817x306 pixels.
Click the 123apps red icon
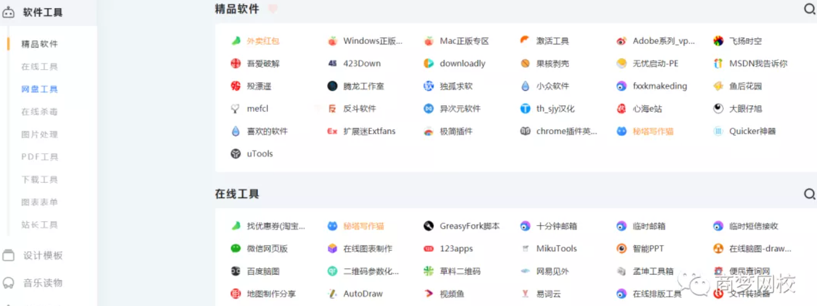[x=428, y=249]
